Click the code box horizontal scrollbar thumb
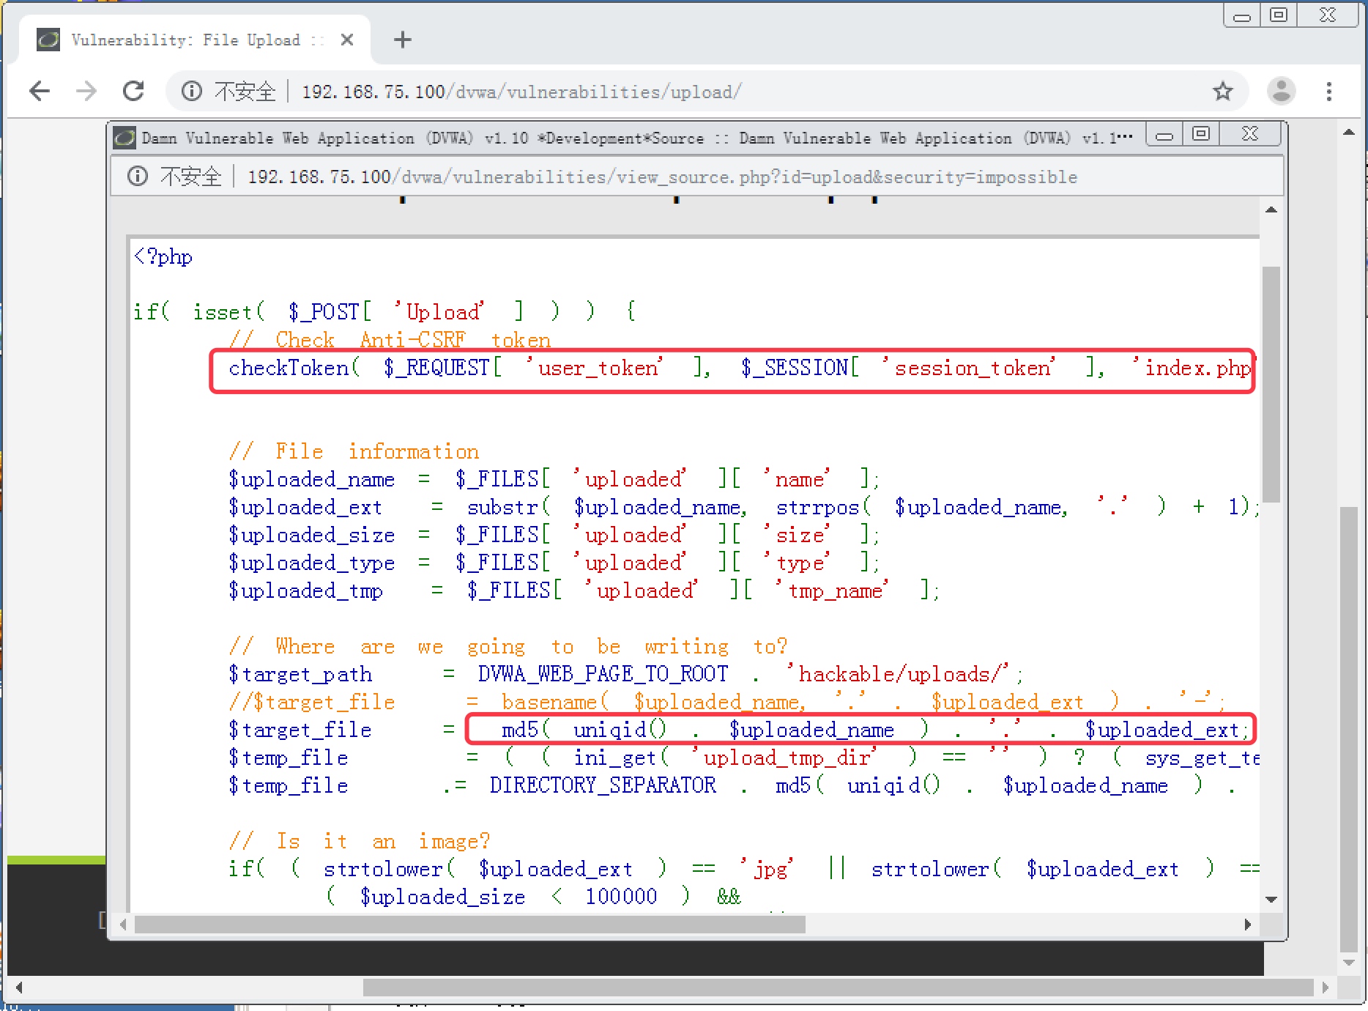This screenshot has height=1011, width=1368. pos(469,925)
